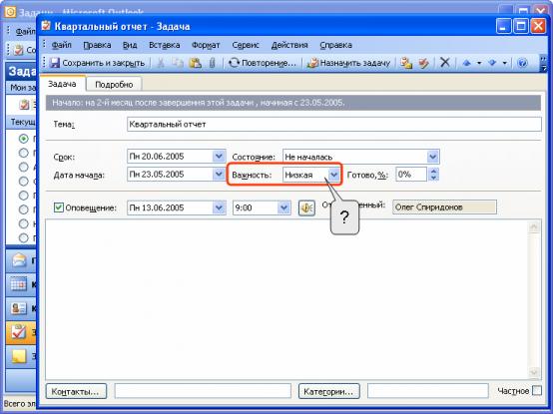Open the Важность priority dropdown

333,175
